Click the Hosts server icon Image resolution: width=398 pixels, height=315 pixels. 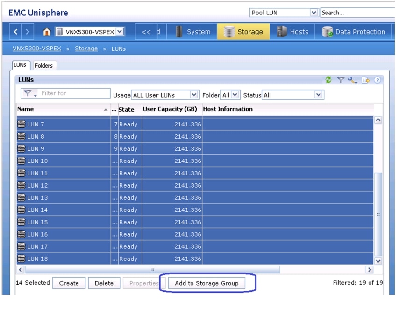pos(282,32)
